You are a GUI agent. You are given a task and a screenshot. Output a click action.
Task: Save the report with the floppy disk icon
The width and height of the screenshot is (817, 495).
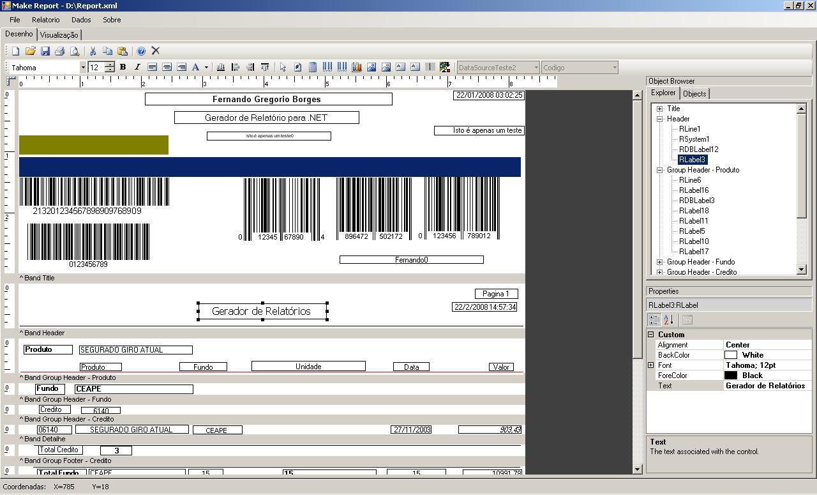(x=45, y=51)
